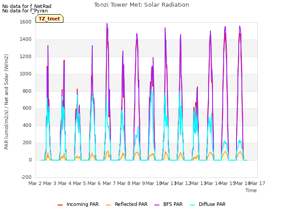Click the Mar 17 x-axis tick label
Image resolution: width=284 pixels, height=213 pixels.
point(257,183)
